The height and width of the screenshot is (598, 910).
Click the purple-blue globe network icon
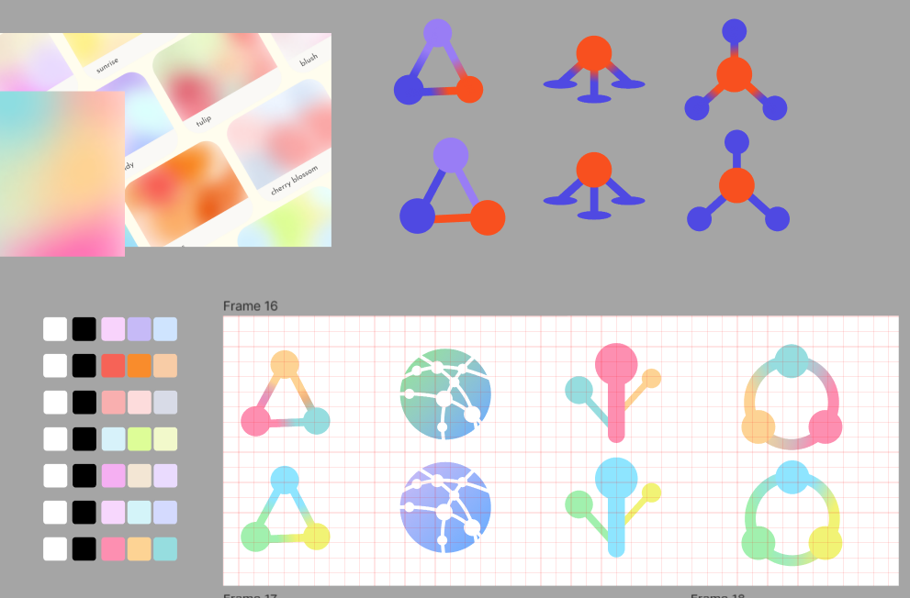tap(446, 508)
